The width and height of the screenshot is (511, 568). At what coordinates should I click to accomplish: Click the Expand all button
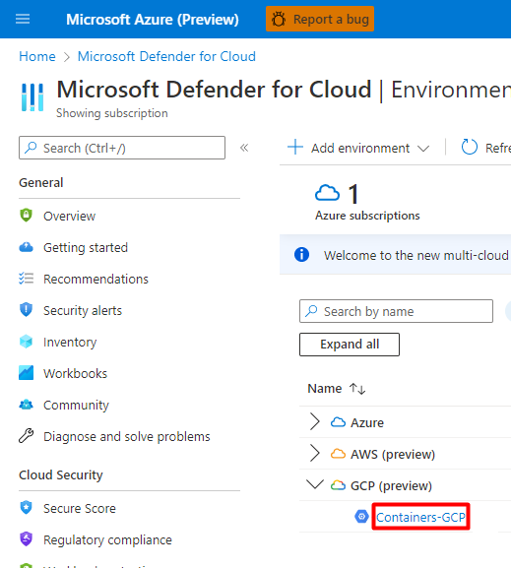[350, 345]
